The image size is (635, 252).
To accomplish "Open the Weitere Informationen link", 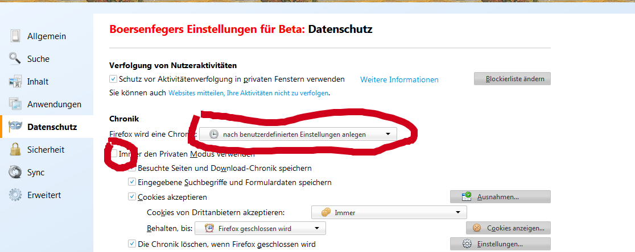I will (399, 79).
